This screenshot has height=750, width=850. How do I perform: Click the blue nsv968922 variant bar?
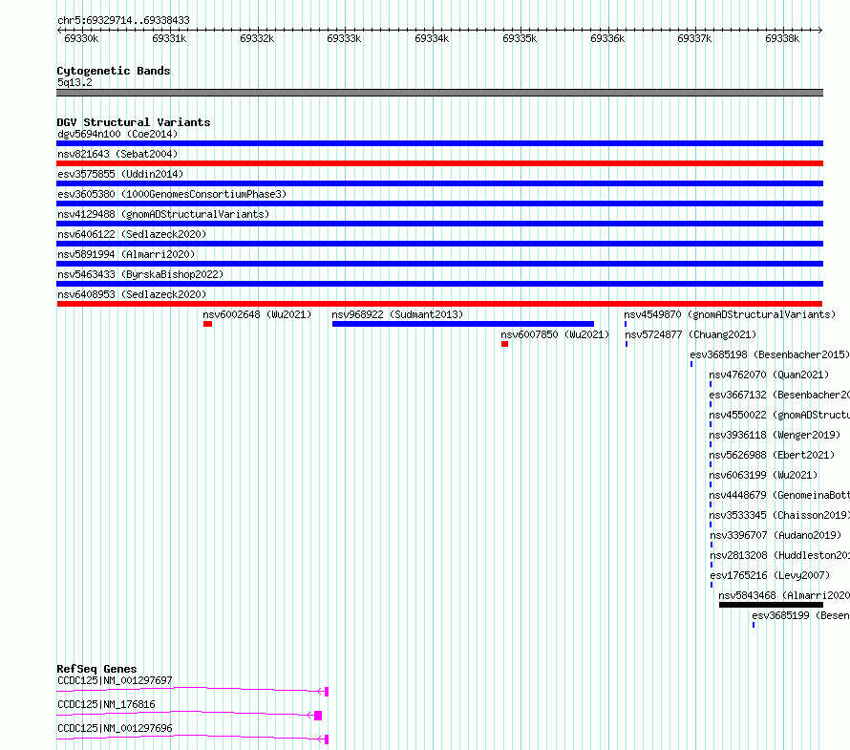coord(463,324)
